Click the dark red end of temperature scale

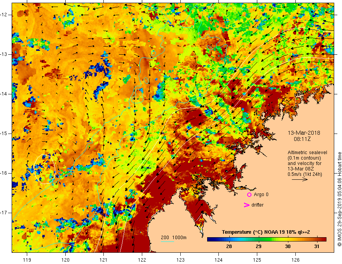324,240
